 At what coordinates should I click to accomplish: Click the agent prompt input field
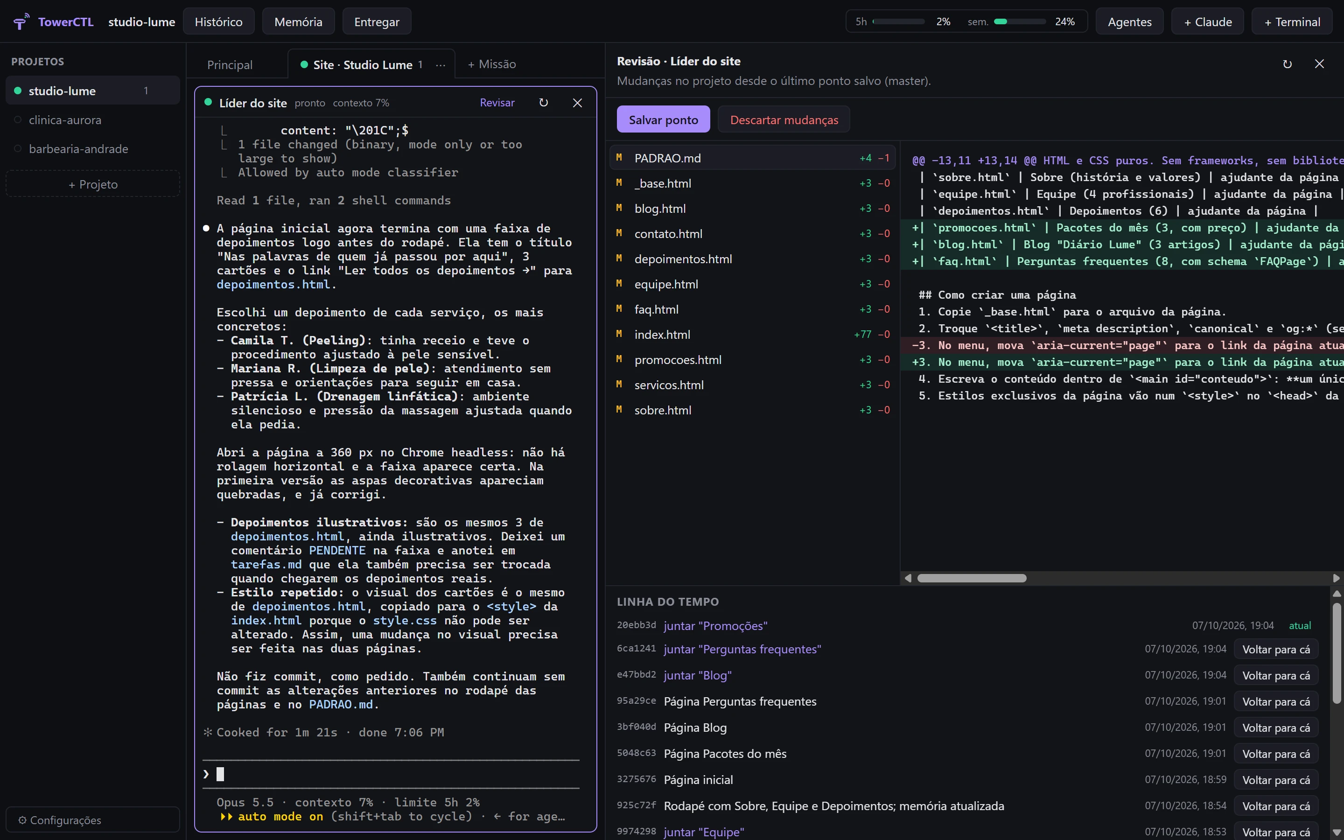click(391, 774)
